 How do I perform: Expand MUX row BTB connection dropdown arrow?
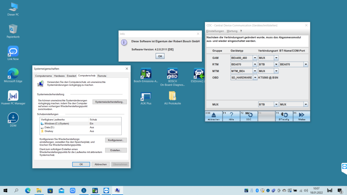pos(276,104)
